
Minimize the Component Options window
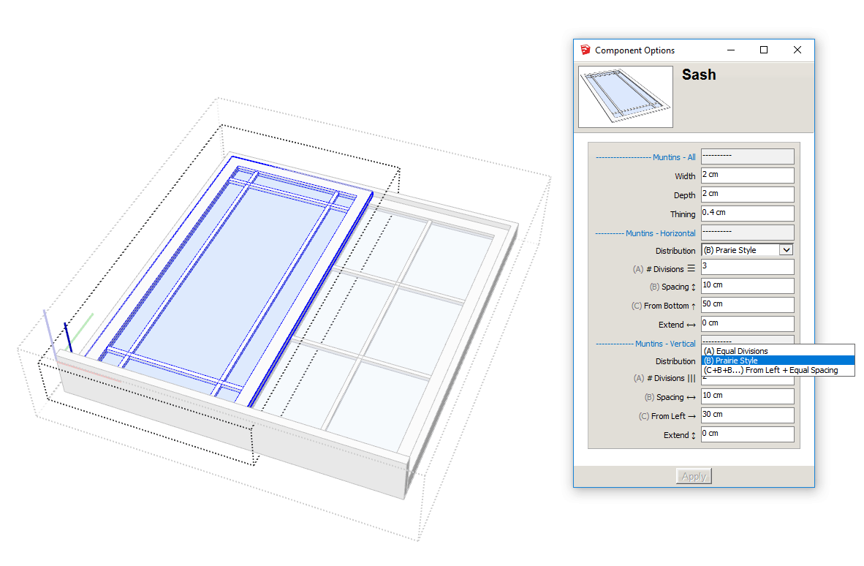pos(730,50)
